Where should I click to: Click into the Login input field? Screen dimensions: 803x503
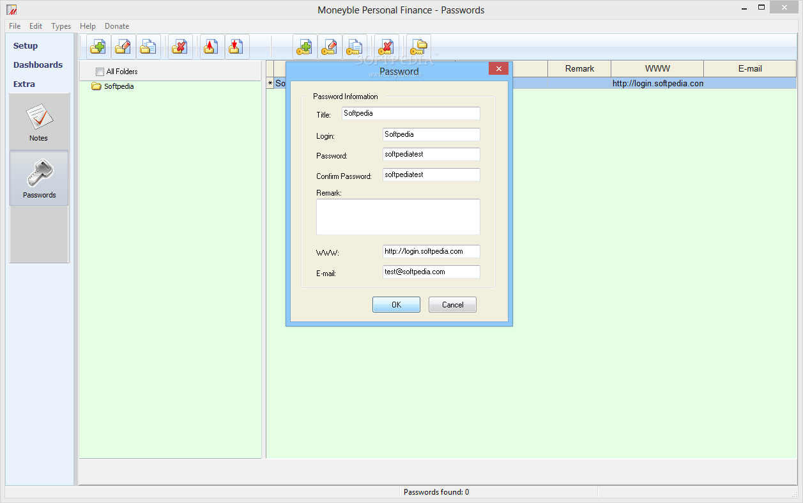click(x=431, y=134)
